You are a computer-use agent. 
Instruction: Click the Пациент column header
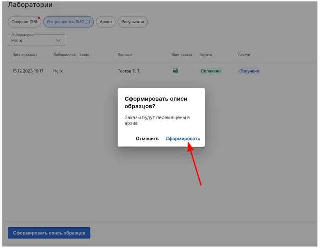click(125, 55)
